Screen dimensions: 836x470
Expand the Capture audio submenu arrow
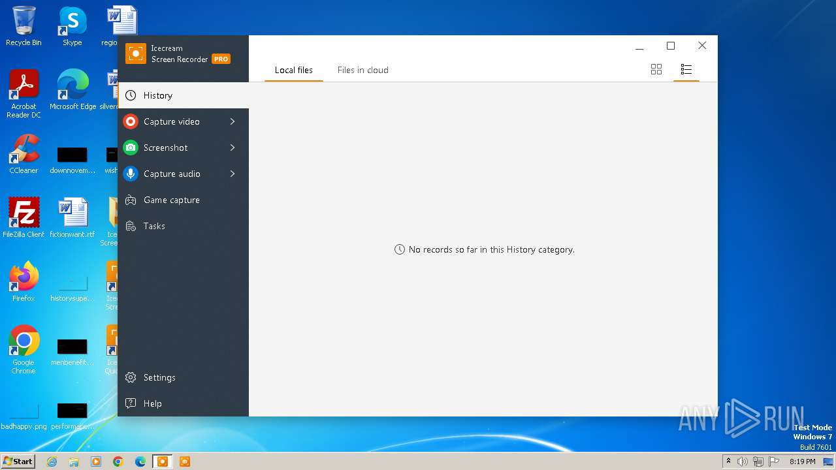pyautogui.click(x=233, y=174)
